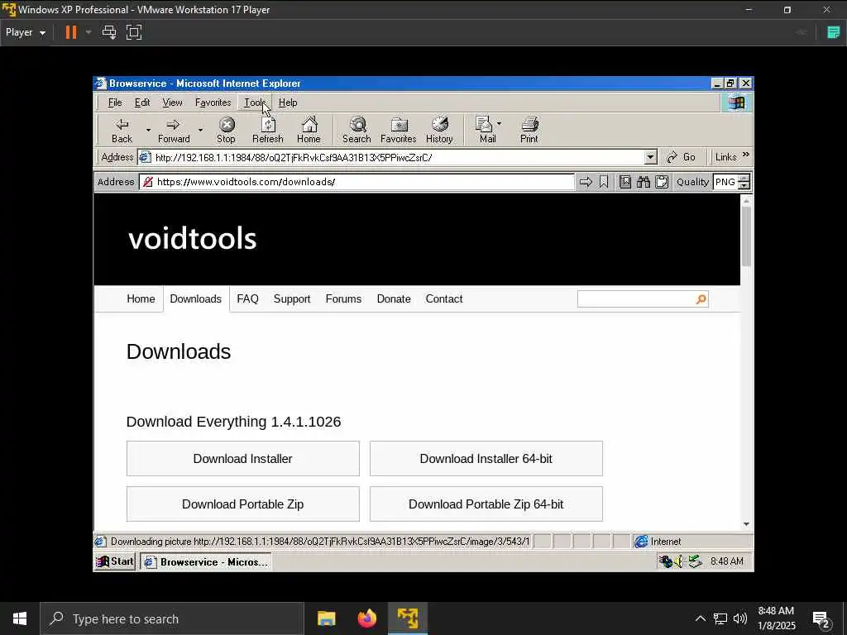This screenshot has height=635, width=847.
Task: Open the Donate page
Action: click(394, 299)
